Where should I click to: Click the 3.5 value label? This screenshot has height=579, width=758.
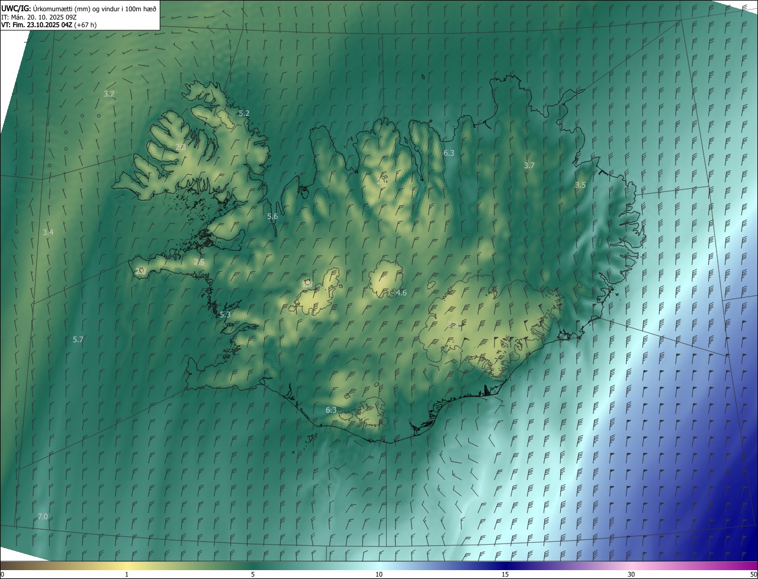click(580, 185)
